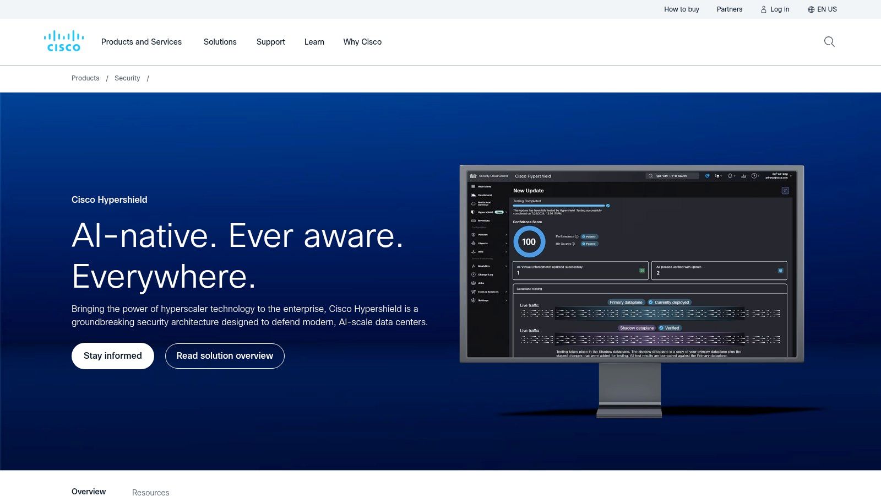Change the EN US language setting
Viewport: 881px width, 496px height.
827,9
